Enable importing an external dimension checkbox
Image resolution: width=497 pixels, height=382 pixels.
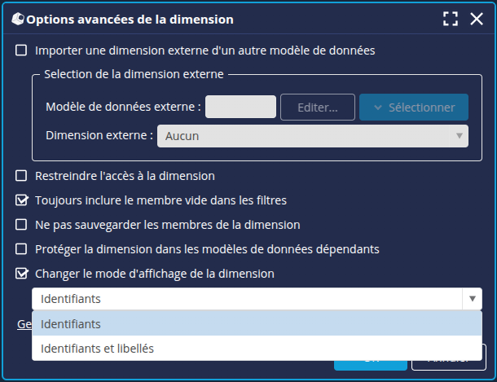22,50
